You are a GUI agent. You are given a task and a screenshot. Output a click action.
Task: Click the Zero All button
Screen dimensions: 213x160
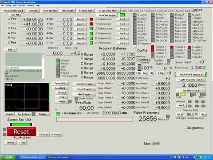coord(15,15)
